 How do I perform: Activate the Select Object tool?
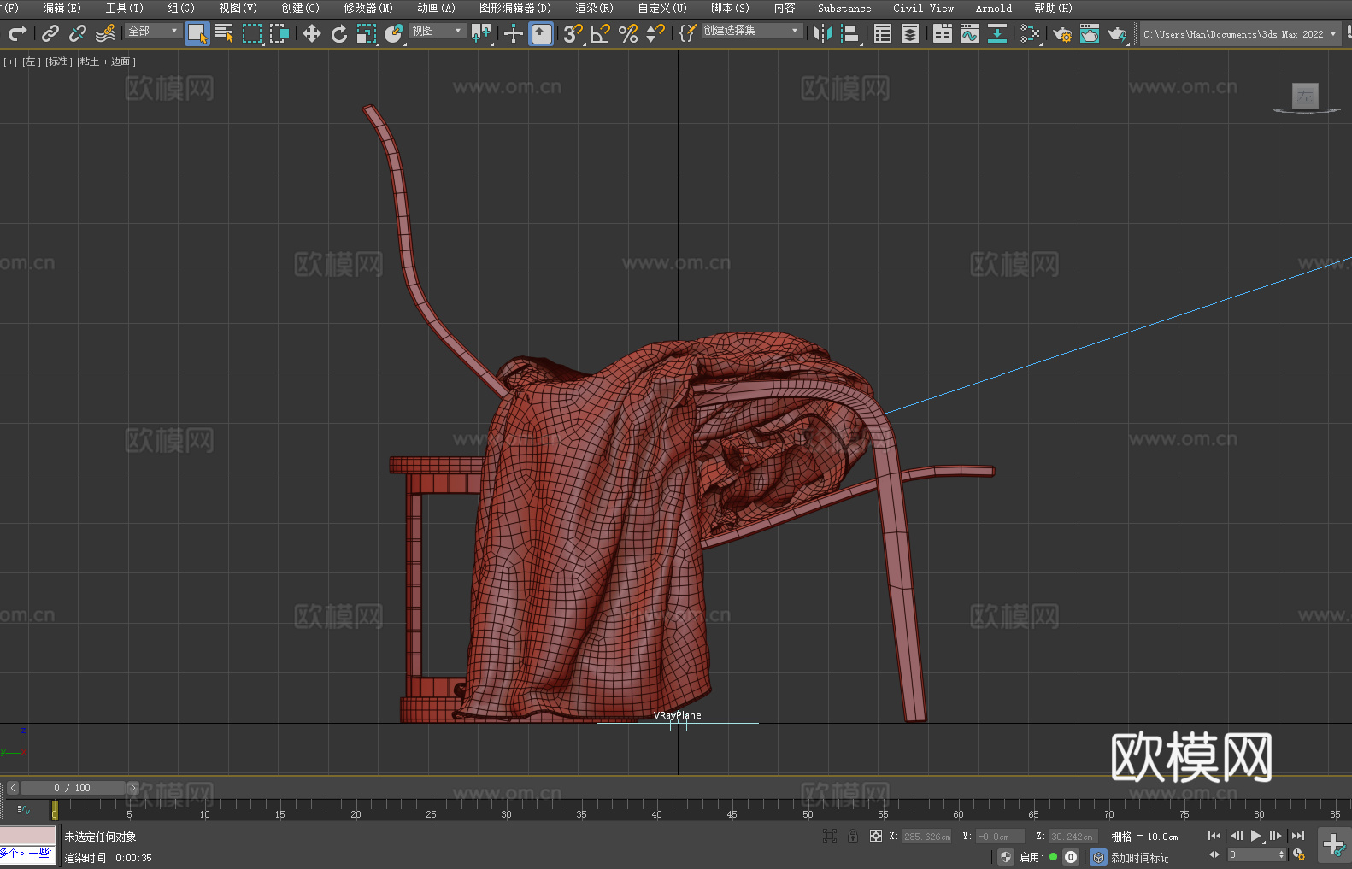click(x=197, y=33)
